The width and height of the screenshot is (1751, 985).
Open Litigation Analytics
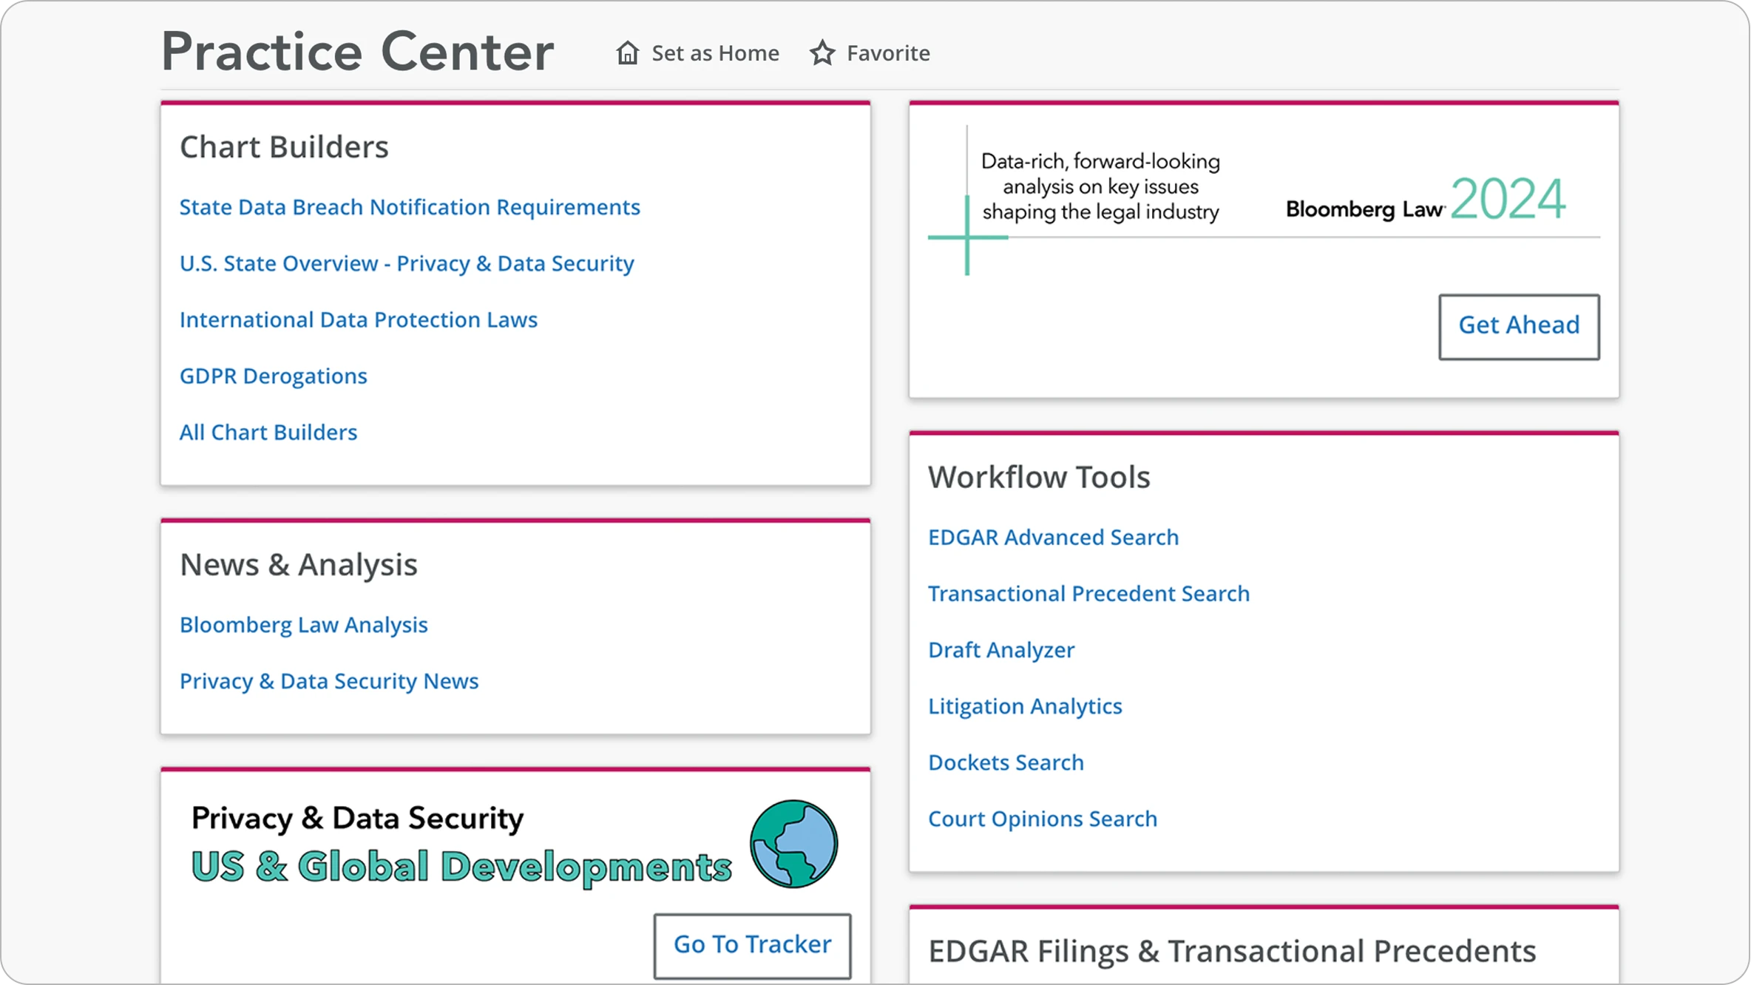1025,706
